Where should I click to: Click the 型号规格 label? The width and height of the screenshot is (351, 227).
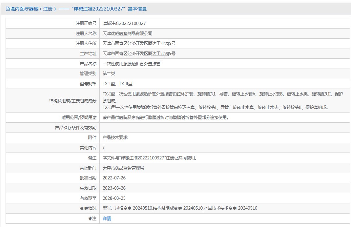(x=88, y=84)
